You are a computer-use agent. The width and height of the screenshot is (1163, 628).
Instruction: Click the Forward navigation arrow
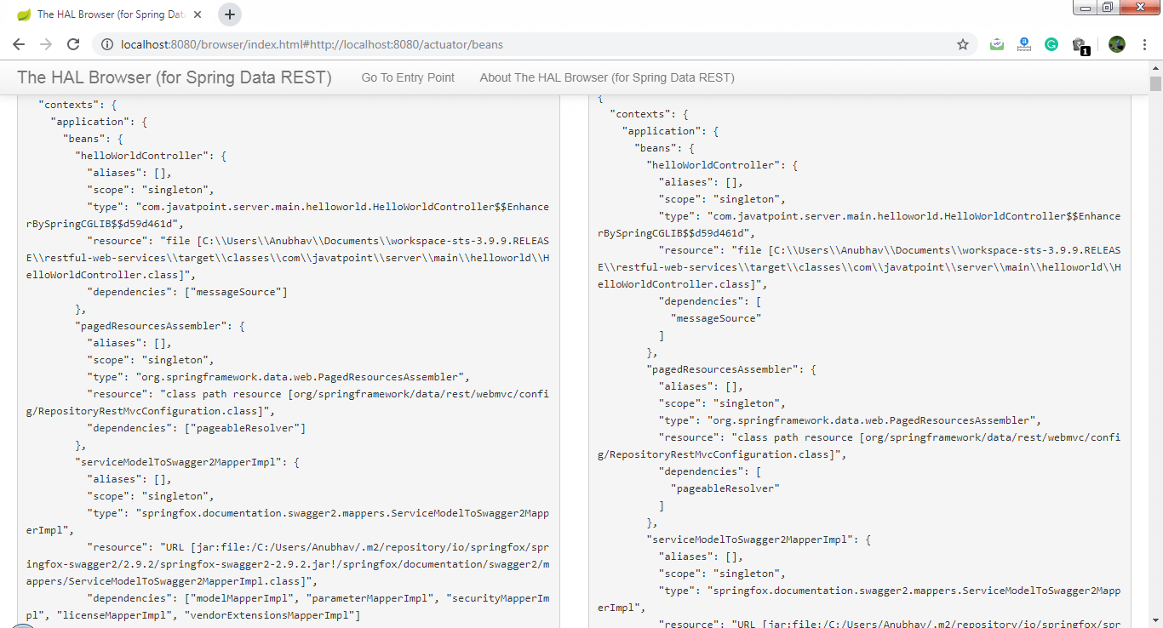click(46, 44)
